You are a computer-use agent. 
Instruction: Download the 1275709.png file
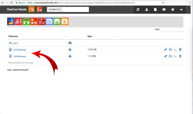pyautogui.click(x=70, y=49)
